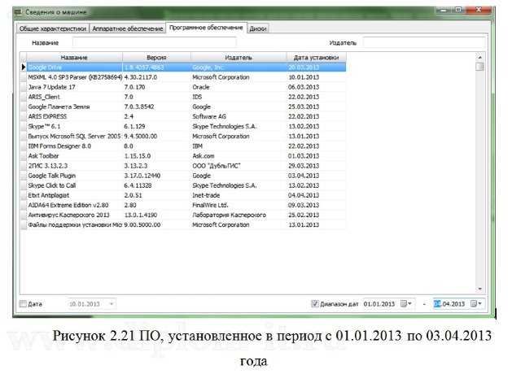Click the scrollbar down arrow
This screenshot has width=512, height=374.
pos(479,289)
